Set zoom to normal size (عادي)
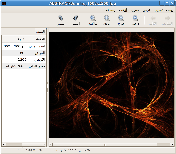 point(107,20)
